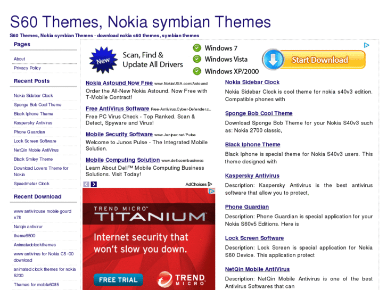Open Black Iphone Theme post title
387x290 pixels.
tap(252, 144)
